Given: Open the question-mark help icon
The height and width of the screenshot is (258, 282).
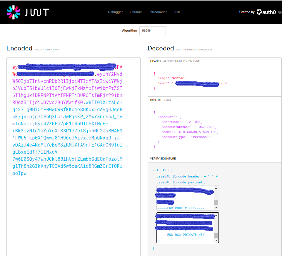Looking at the screenshot, I should tap(280, 12).
